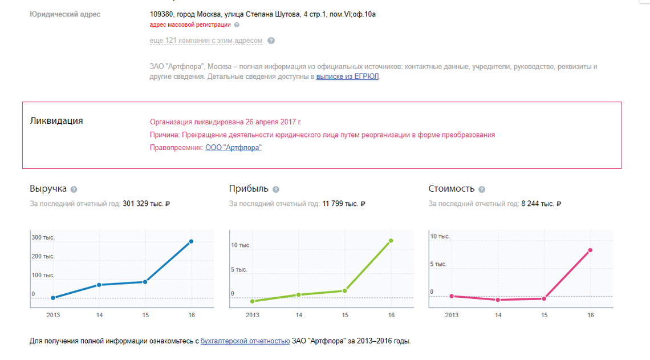Select the 2014 data point on Стоимость chart
The width and height of the screenshot is (650, 360).
click(498, 300)
